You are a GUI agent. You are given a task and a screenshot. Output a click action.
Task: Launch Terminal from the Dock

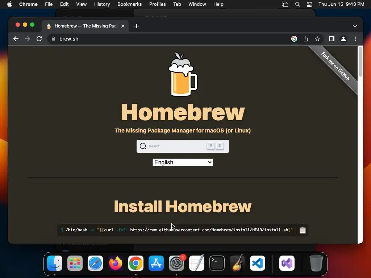217,263
